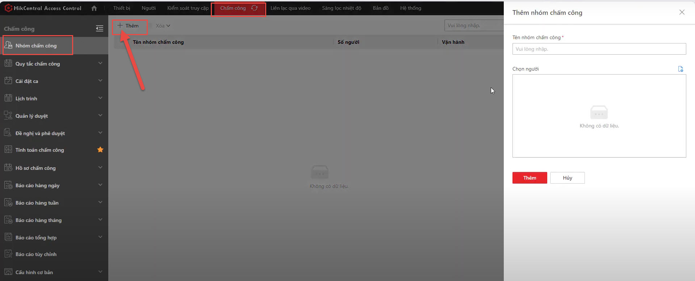Expand the Cài đặt ca menu

pos(100,81)
